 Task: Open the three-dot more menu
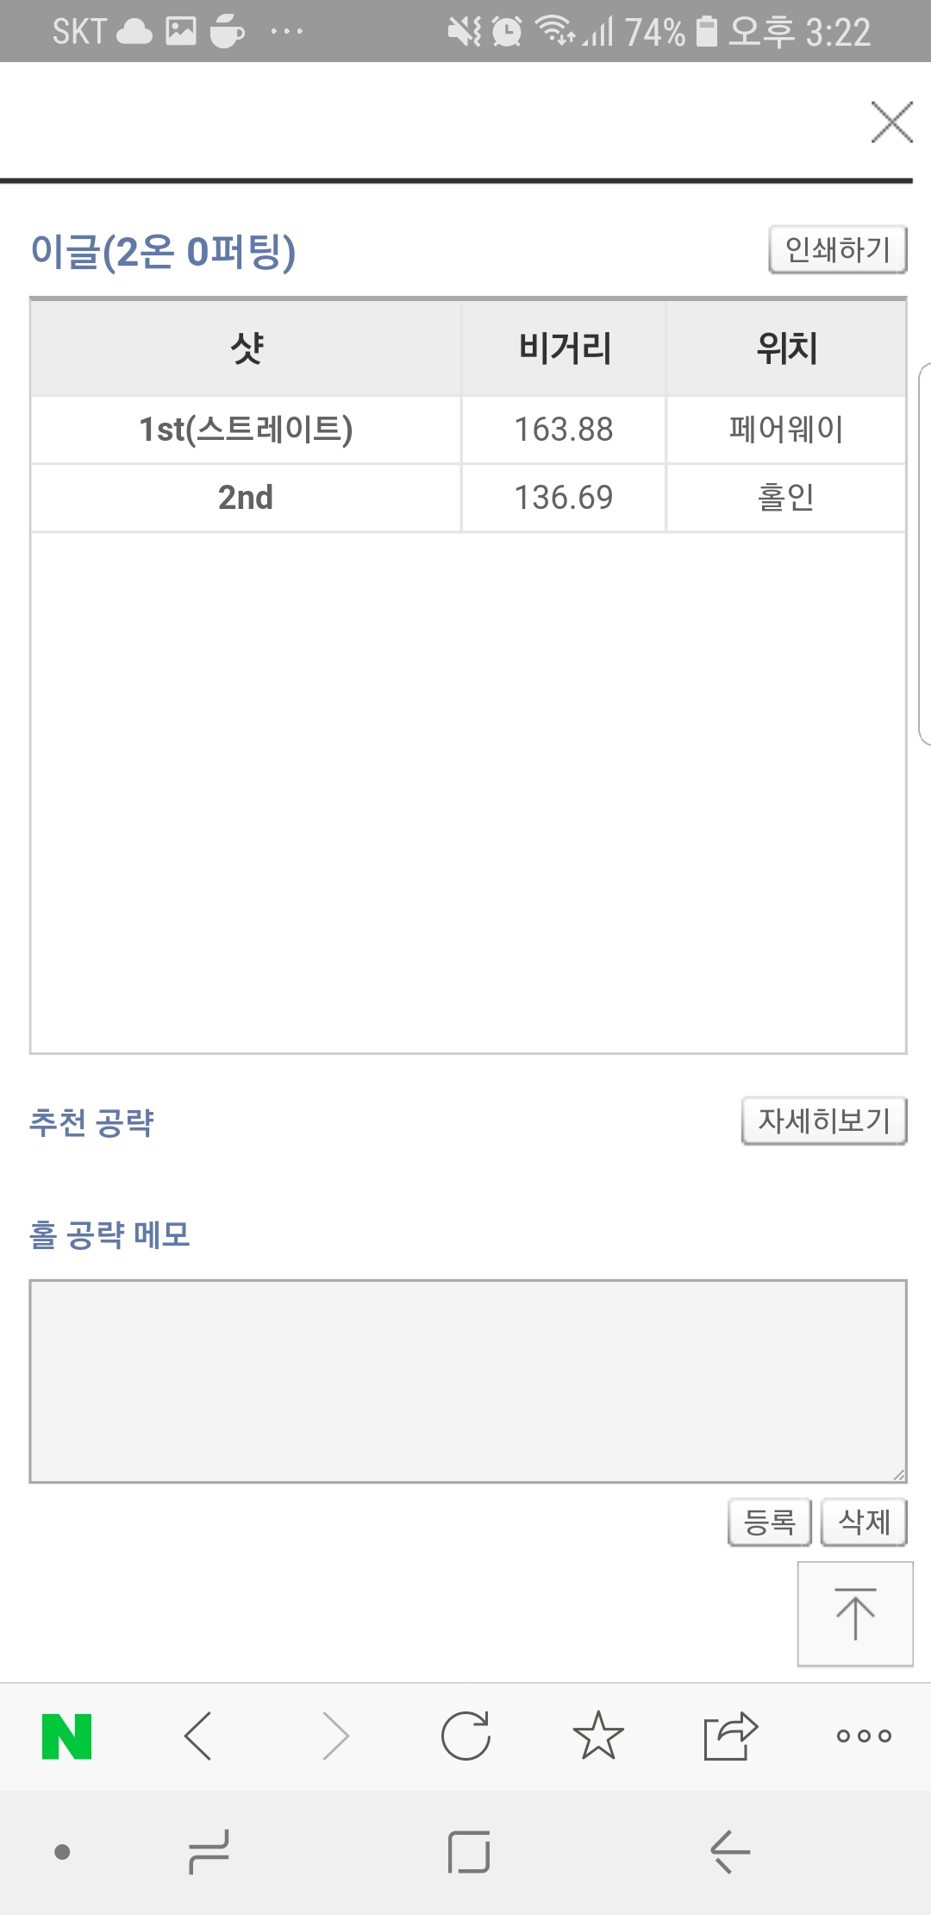(x=864, y=1736)
